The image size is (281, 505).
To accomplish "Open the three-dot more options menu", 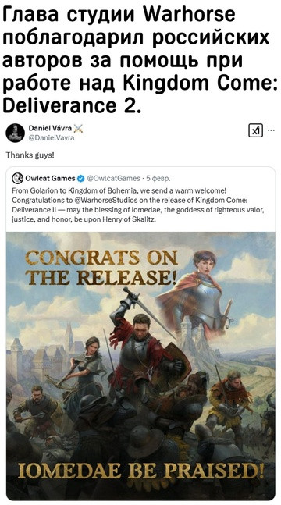I will point(271,131).
